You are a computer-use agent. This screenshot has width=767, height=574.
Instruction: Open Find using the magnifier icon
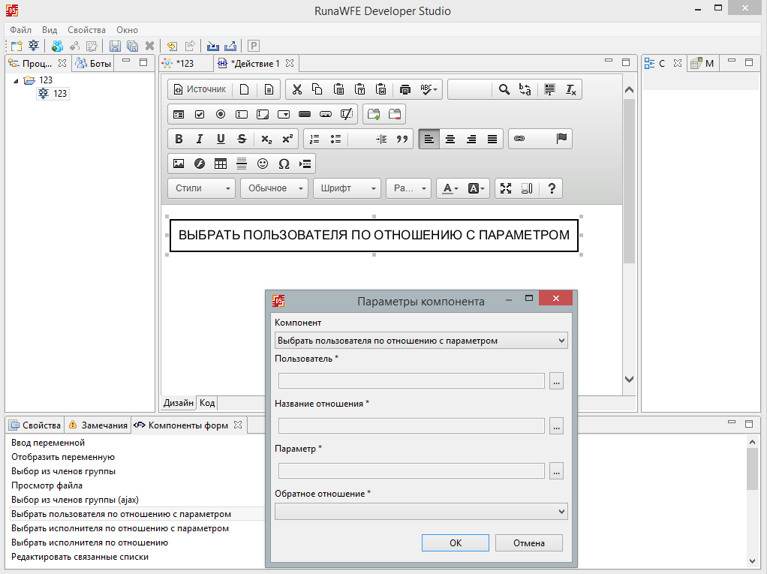504,90
